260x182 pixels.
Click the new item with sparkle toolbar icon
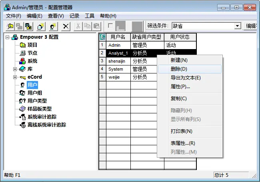(41, 26)
